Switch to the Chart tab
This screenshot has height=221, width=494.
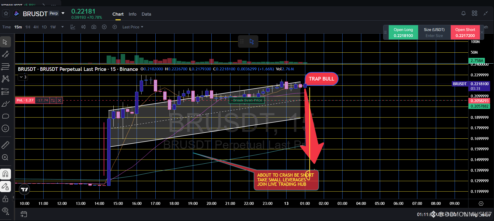(118, 14)
